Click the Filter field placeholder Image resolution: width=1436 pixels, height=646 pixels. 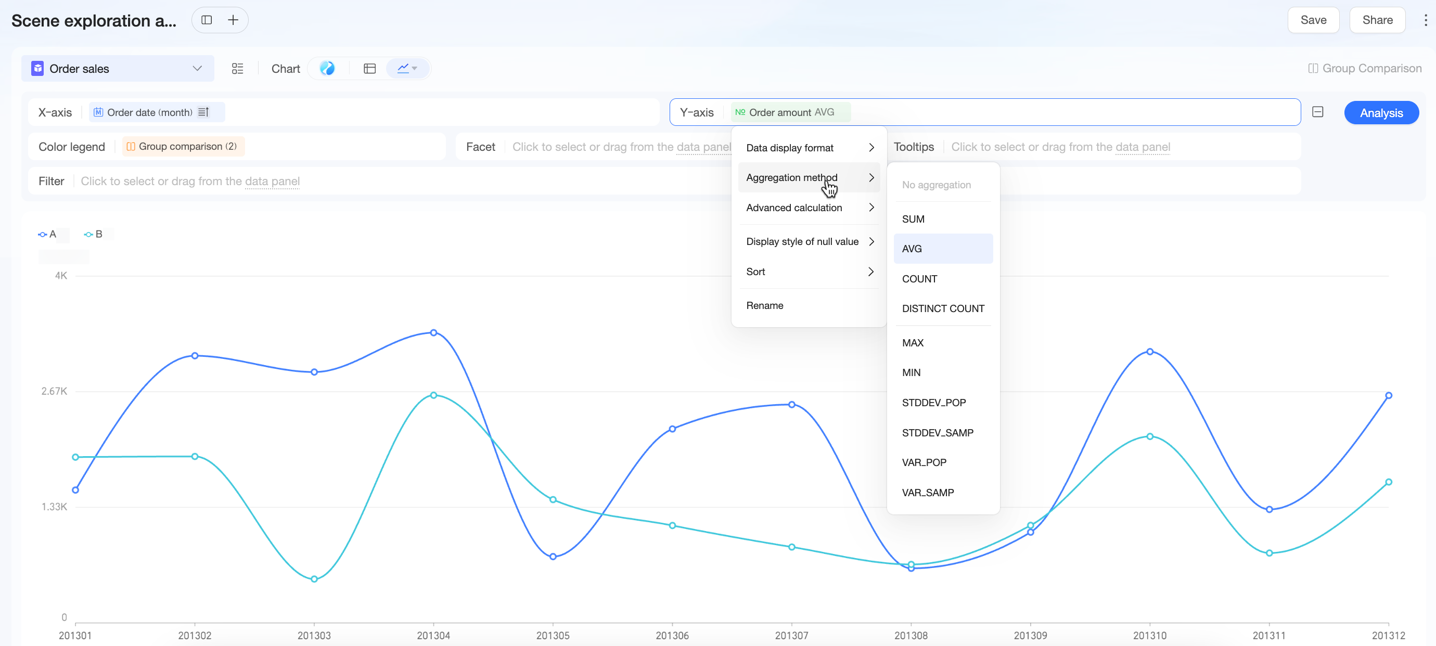(190, 181)
